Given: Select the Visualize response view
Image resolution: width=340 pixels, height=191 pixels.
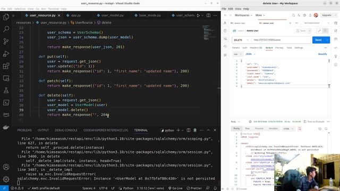Looking at the screenshot, I should point(273,128).
